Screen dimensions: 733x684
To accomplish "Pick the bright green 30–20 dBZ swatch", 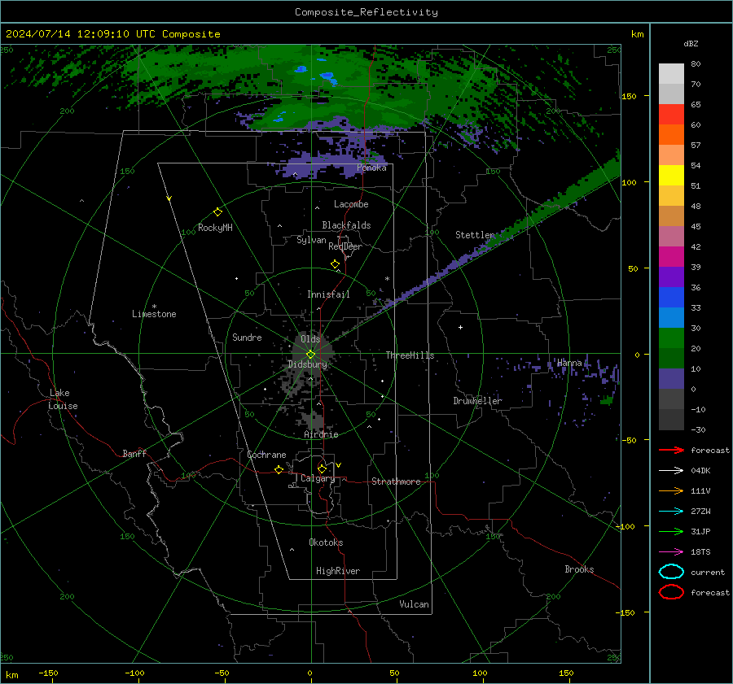I will click(671, 338).
